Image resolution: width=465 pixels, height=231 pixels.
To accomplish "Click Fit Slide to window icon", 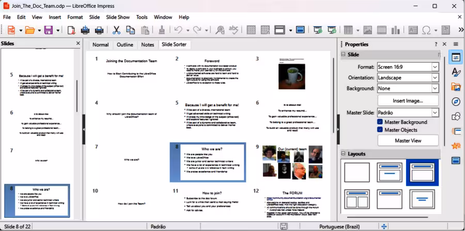I will (384, 226).
